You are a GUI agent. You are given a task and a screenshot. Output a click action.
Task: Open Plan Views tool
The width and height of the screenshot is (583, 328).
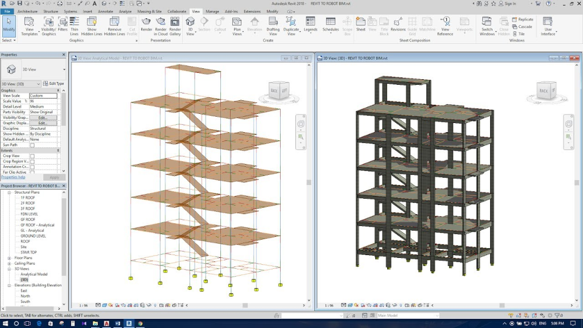[x=237, y=26]
